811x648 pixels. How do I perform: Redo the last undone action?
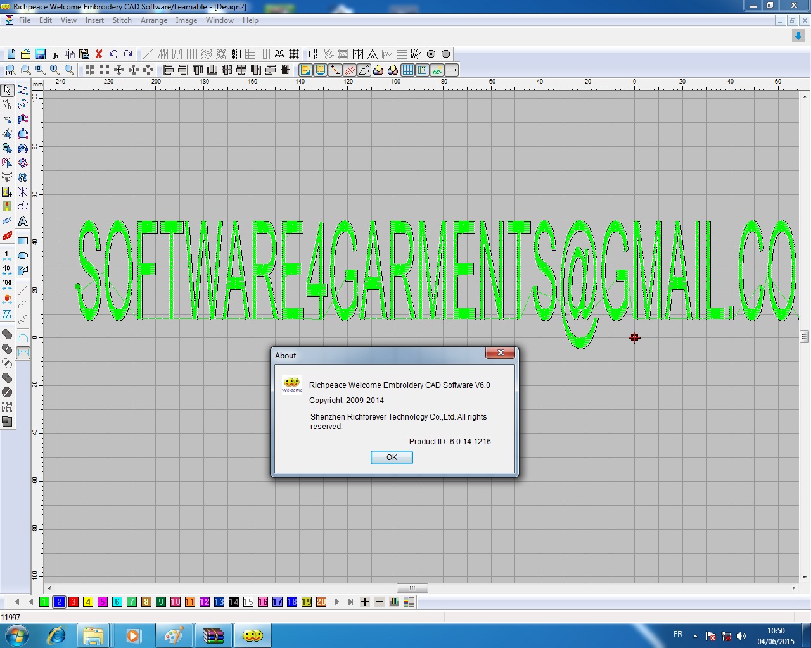tap(128, 54)
